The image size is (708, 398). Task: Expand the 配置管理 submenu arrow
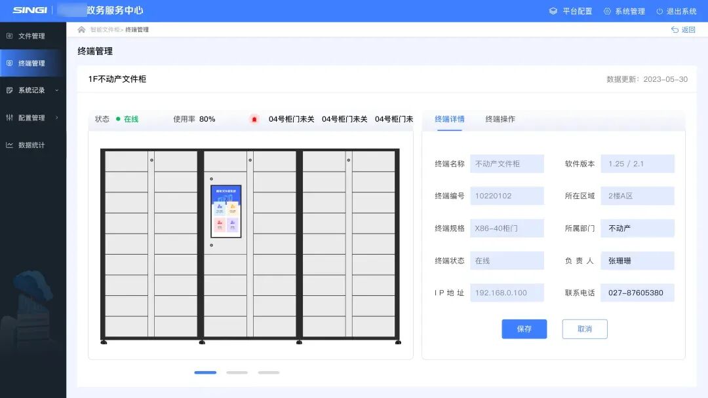tap(57, 118)
